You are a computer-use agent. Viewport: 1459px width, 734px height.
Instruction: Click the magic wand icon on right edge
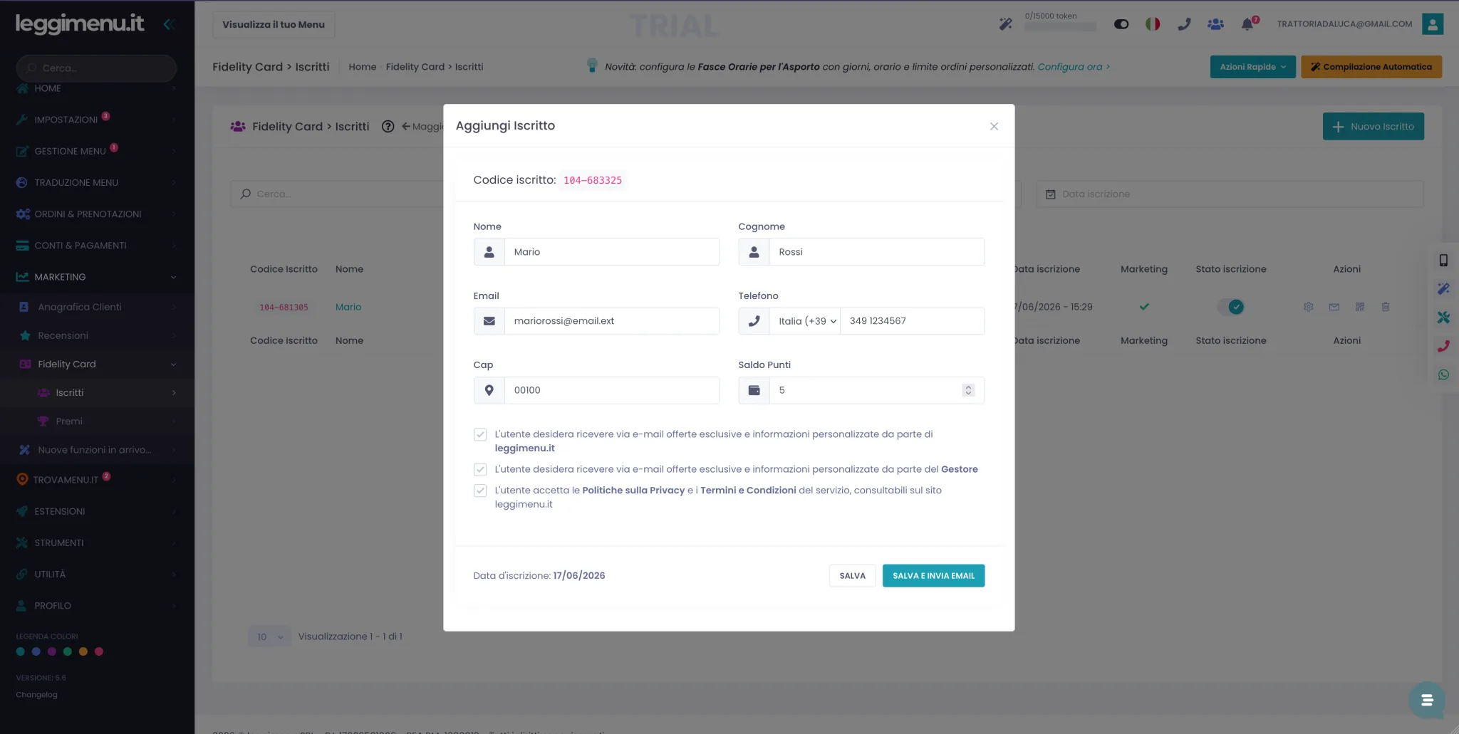[x=1443, y=289]
